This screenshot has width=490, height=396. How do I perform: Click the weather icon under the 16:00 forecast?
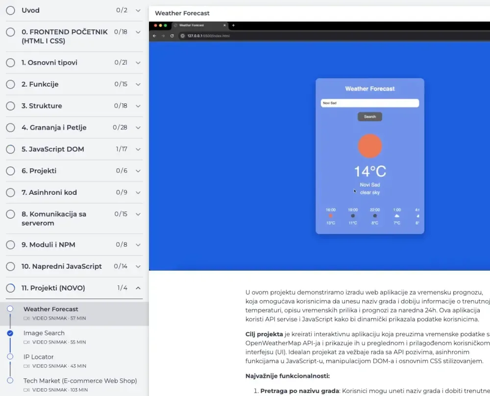click(331, 216)
